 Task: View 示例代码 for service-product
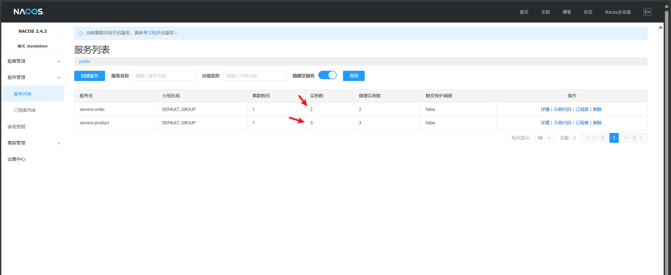tap(562, 123)
